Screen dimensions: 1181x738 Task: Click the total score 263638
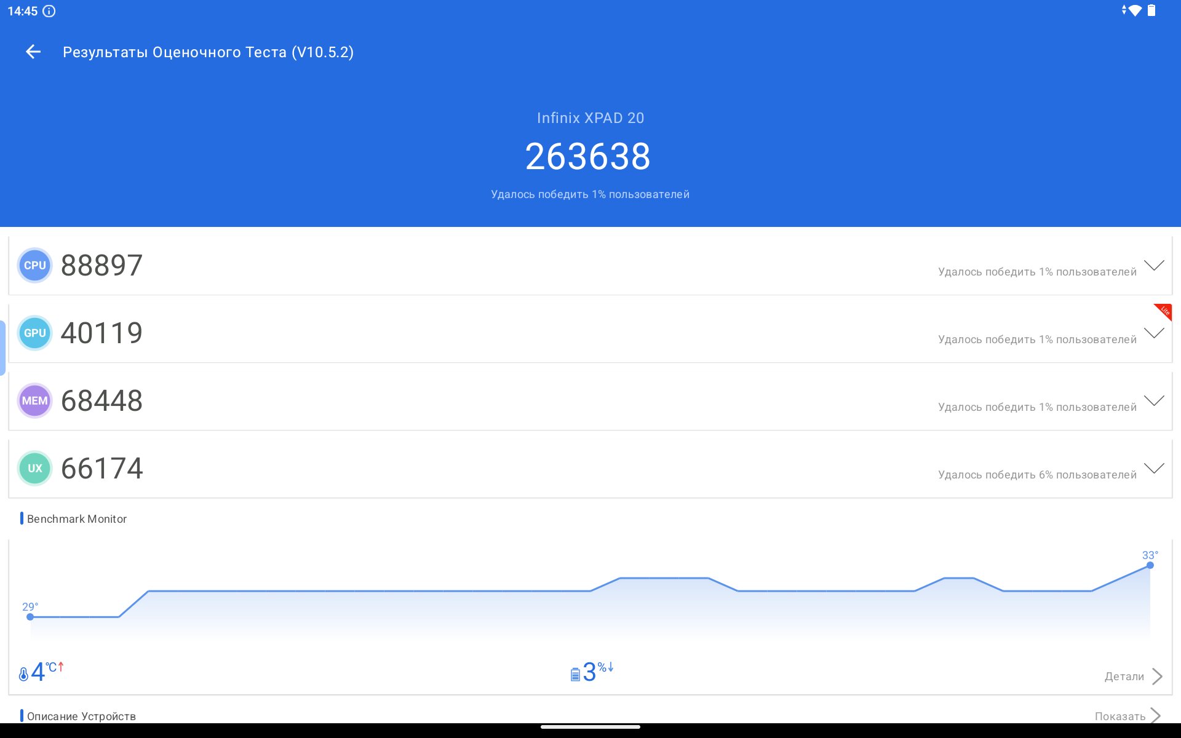tap(587, 156)
